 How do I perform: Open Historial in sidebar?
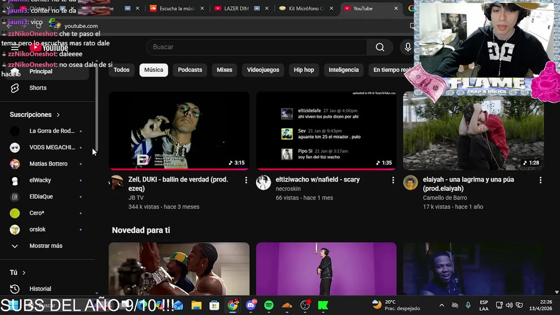pos(46,289)
